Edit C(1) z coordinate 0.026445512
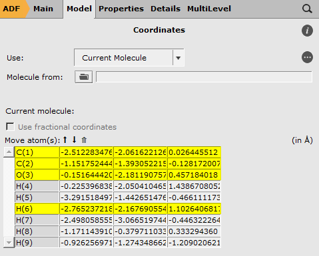 194,152
